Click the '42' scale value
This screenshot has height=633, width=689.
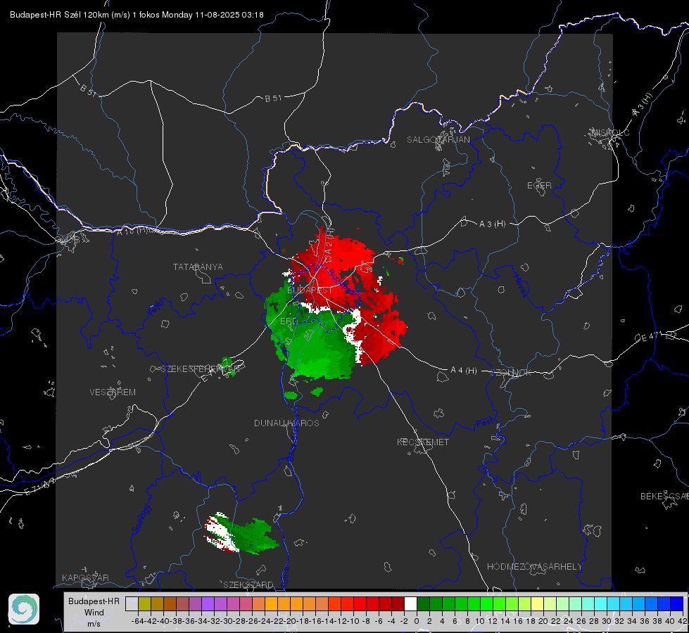tap(683, 621)
